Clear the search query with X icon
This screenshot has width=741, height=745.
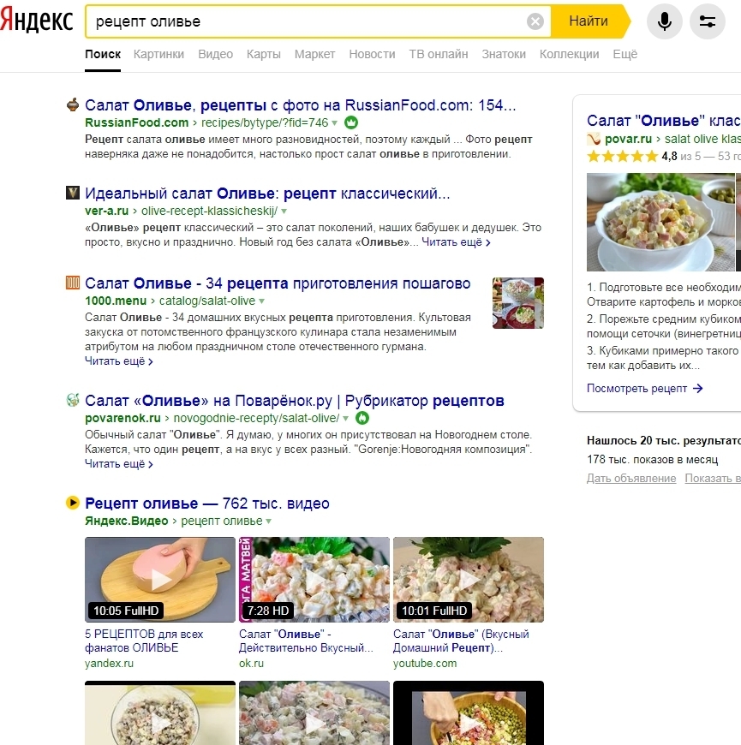click(x=535, y=21)
